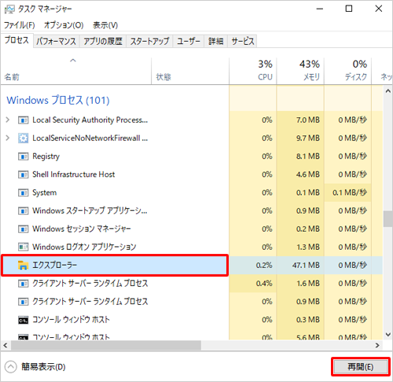Click the System process icon
This screenshot has height=382, width=393.
click(23, 193)
